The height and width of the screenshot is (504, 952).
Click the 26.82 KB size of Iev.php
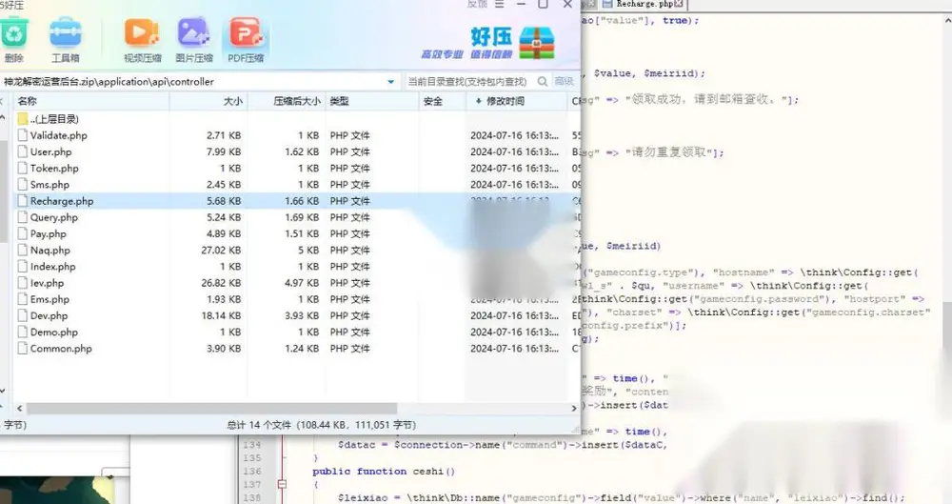[x=221, y=283]
